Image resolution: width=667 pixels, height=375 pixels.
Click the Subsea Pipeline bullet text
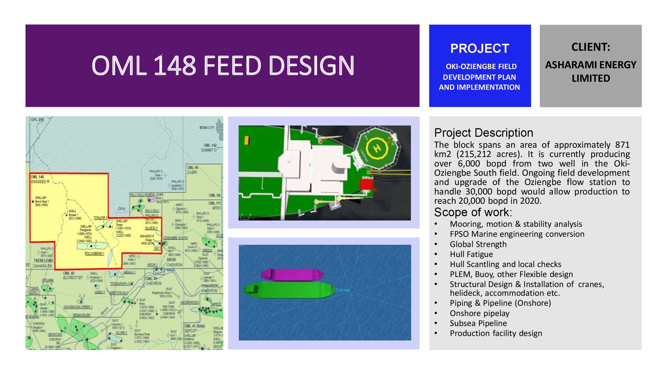click(x=478, y=323)
